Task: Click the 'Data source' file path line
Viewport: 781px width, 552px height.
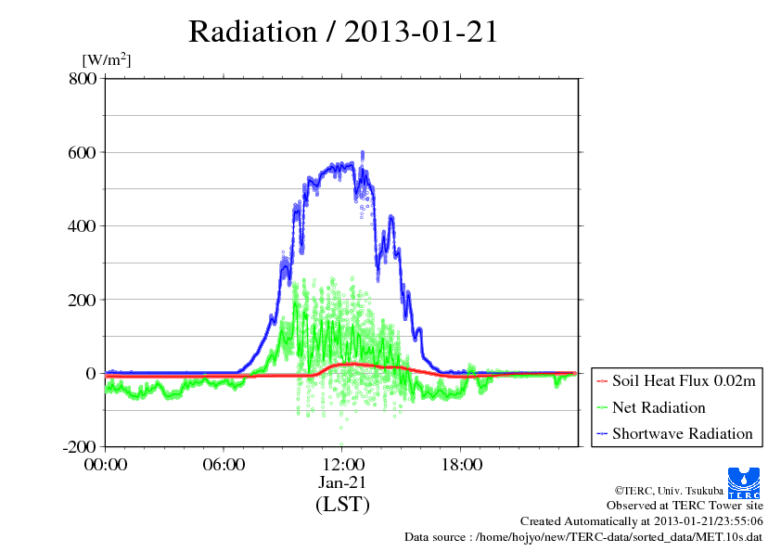Action: click(x=583, y=537)
